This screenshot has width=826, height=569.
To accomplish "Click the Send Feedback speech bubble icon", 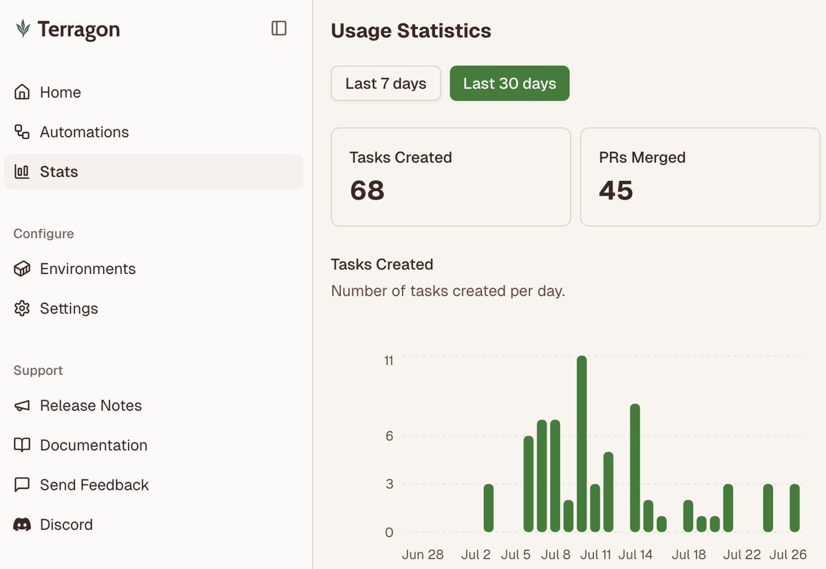I will (22, 485).
